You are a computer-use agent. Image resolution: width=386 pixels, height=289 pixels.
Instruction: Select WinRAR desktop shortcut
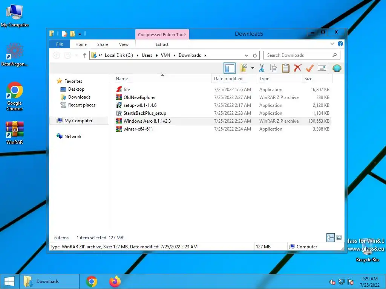[x=15, y=133]
